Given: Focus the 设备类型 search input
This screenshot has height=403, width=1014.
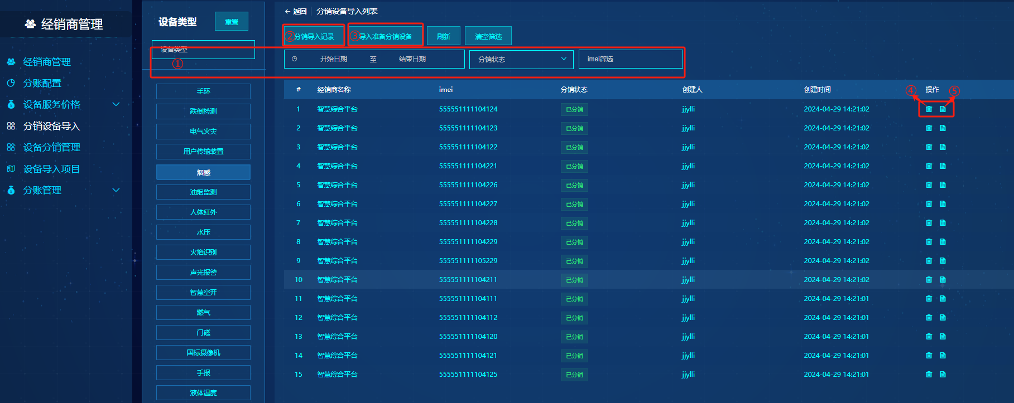Looking at the screenshot, I should coord(203,50).
